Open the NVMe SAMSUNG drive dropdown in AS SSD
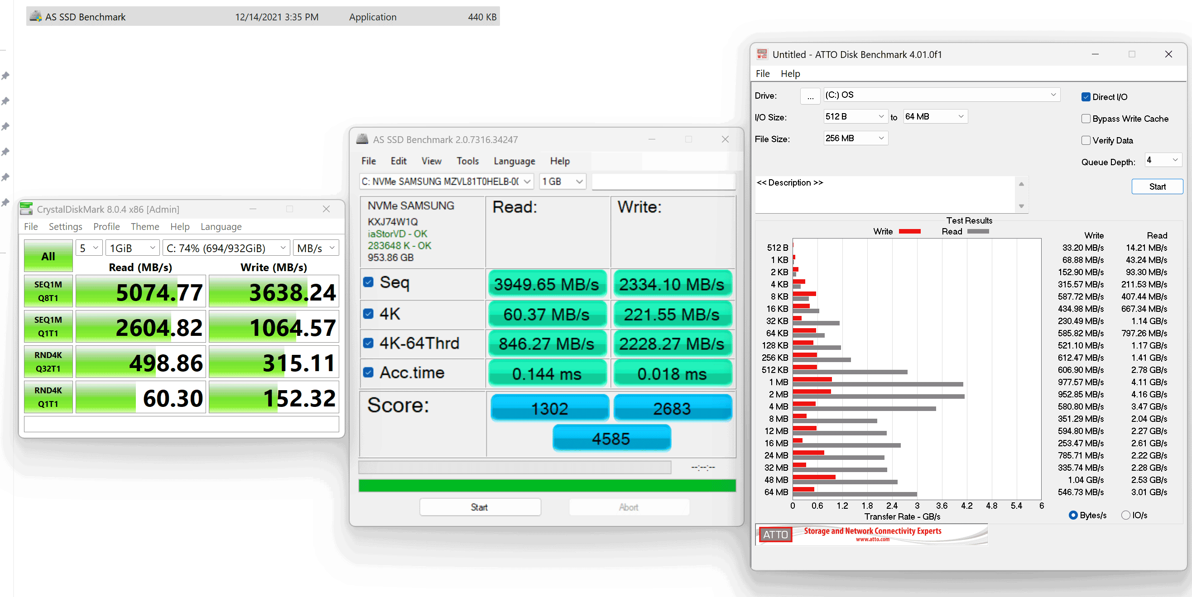Image resolution: width=1192 pixels, height=597 pixels. (446, 181)
